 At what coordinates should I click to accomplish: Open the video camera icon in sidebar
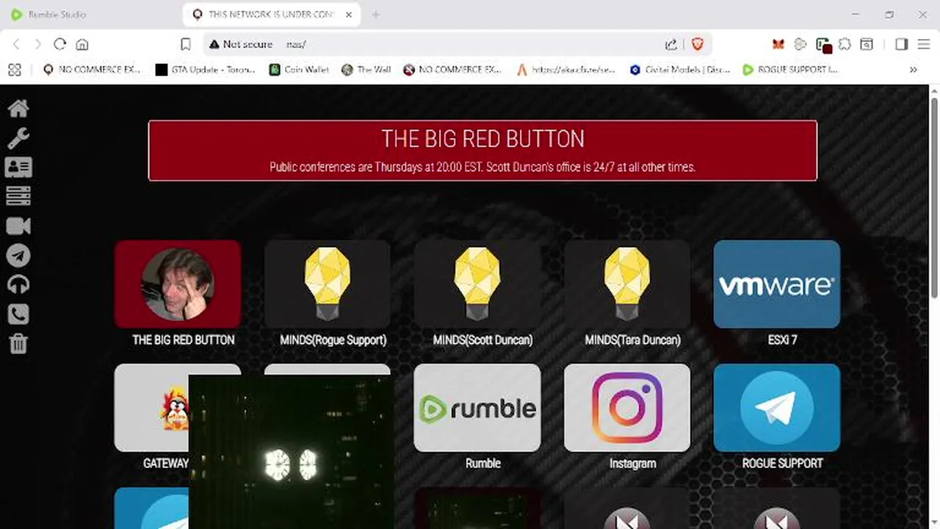(x=18, y=226)
